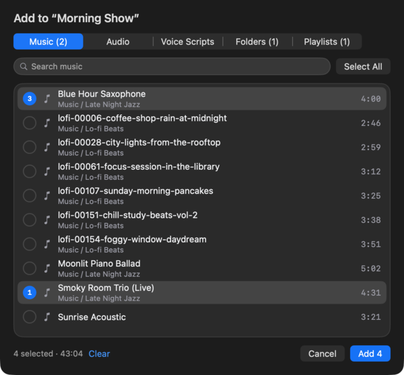This screenshot has width=404, height=375.
Task: Click the music note icon beside Blue Hour Saxophone
Action: click(x=47, y=99)
